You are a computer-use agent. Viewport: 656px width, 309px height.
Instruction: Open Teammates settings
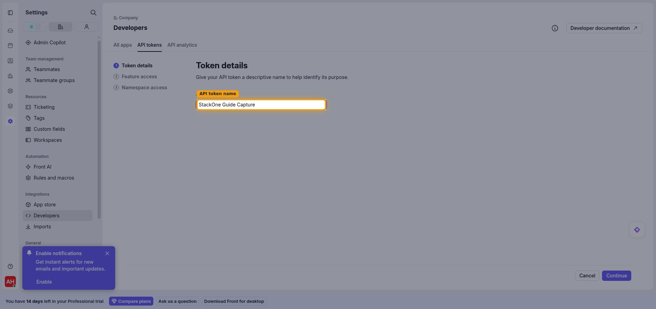[x=58, y=69]
